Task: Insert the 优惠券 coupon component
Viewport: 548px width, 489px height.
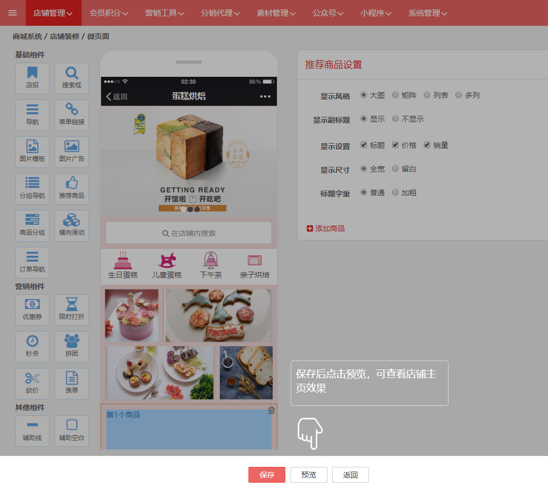Action: pyautogui.click(x=32, y=310)
